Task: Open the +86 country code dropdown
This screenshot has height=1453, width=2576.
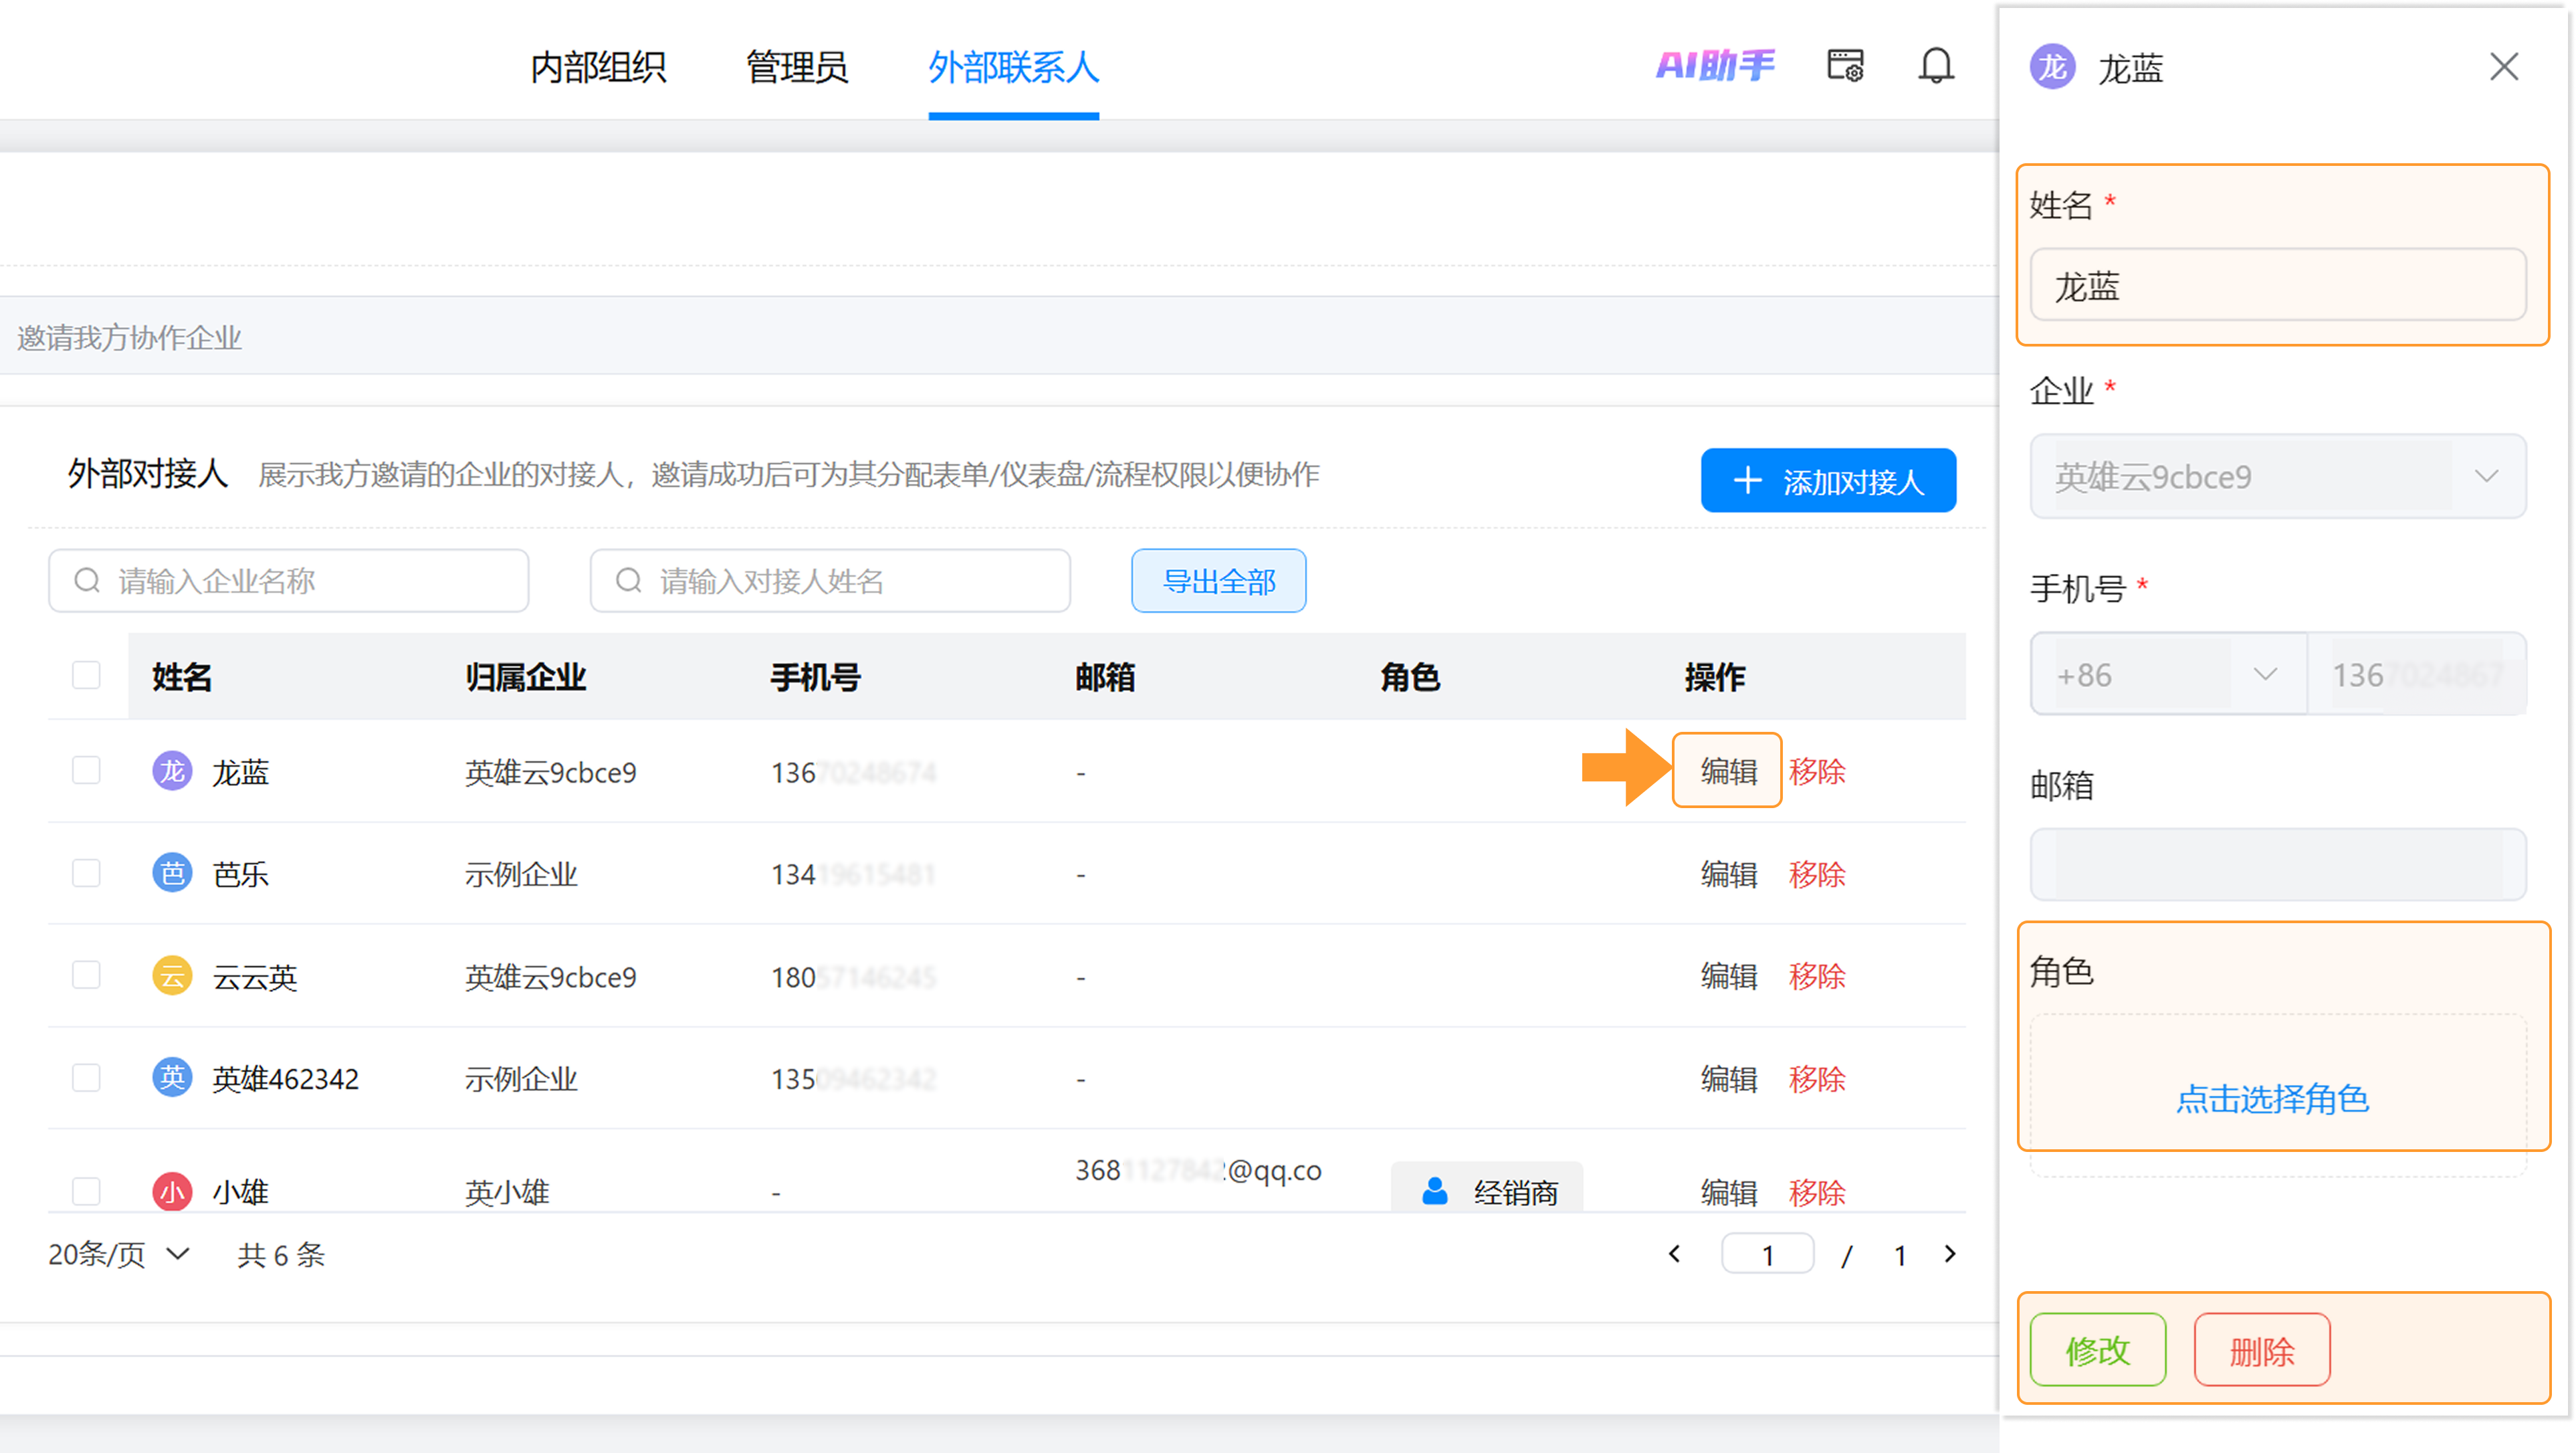Action: click(2168, 674)
